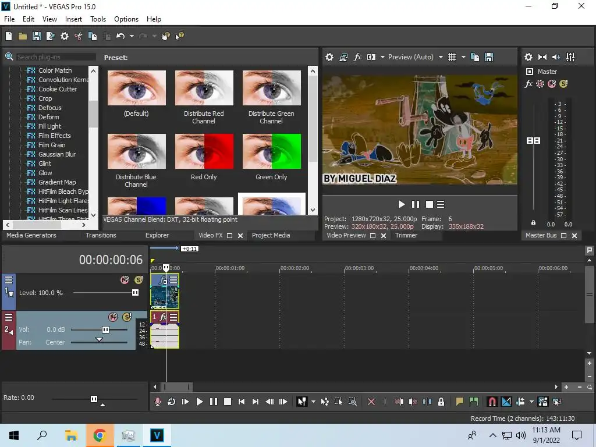Click the What's This Help icon

pos(179,36)
